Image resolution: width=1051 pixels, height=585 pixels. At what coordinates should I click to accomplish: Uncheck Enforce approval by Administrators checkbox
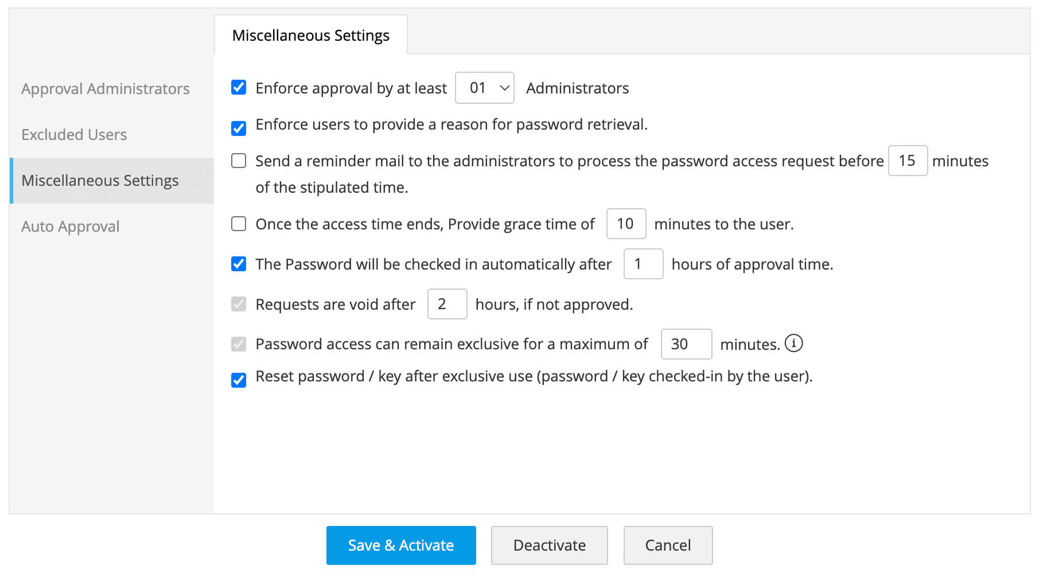239,87
